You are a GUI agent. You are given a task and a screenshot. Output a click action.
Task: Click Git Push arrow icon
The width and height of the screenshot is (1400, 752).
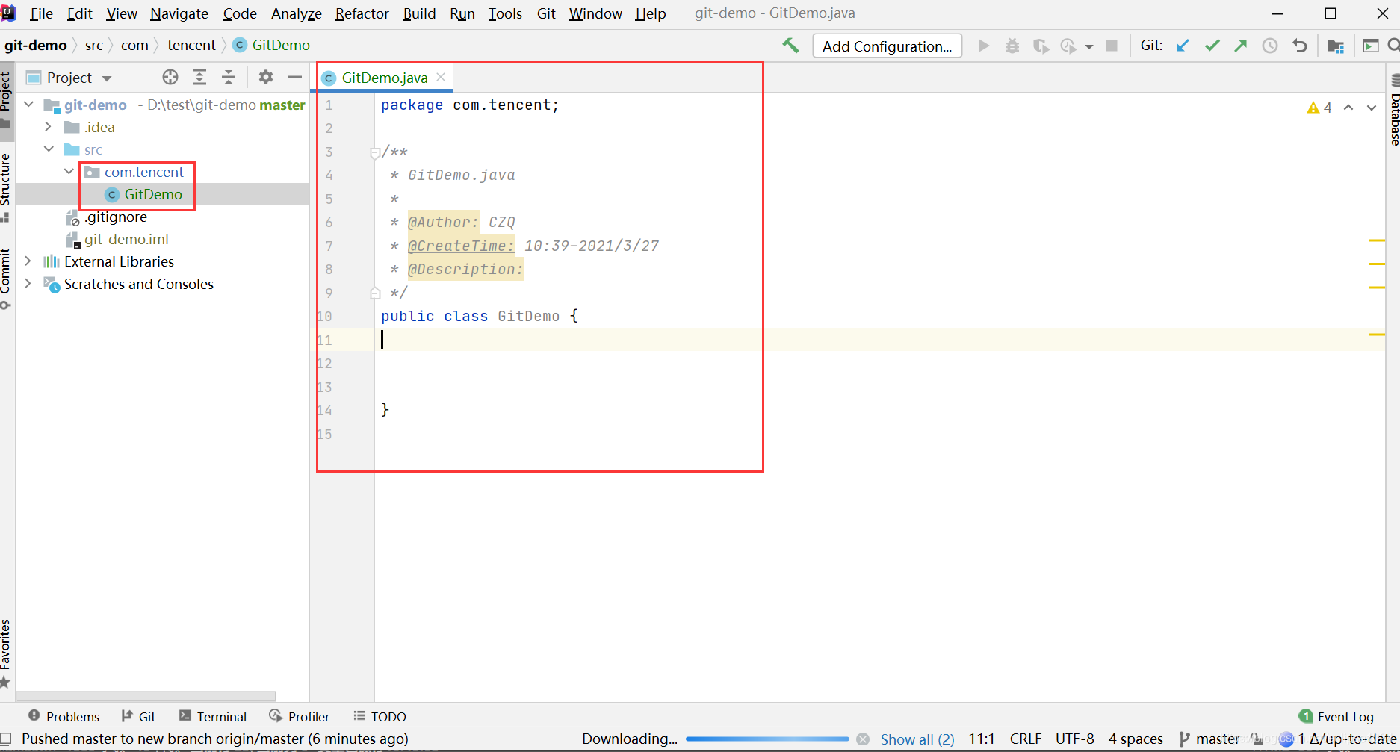[x=1241, y=46]
